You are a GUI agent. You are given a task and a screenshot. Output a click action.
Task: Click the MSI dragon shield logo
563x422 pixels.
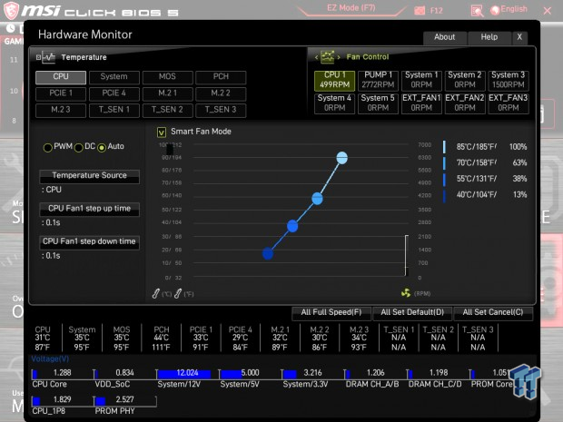pos(11,10)
